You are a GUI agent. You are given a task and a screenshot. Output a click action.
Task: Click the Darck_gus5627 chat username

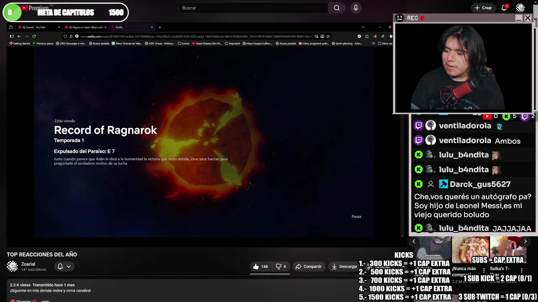(480, 184)
